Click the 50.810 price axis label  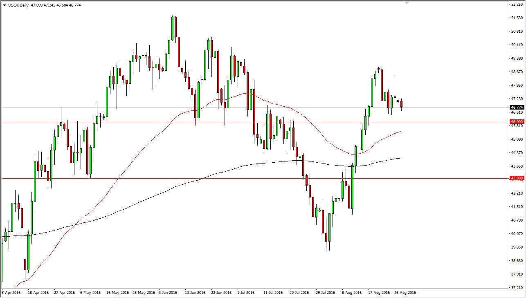tap(517, 31)
